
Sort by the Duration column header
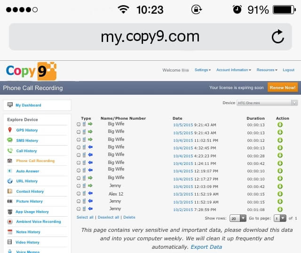(255, 118)
